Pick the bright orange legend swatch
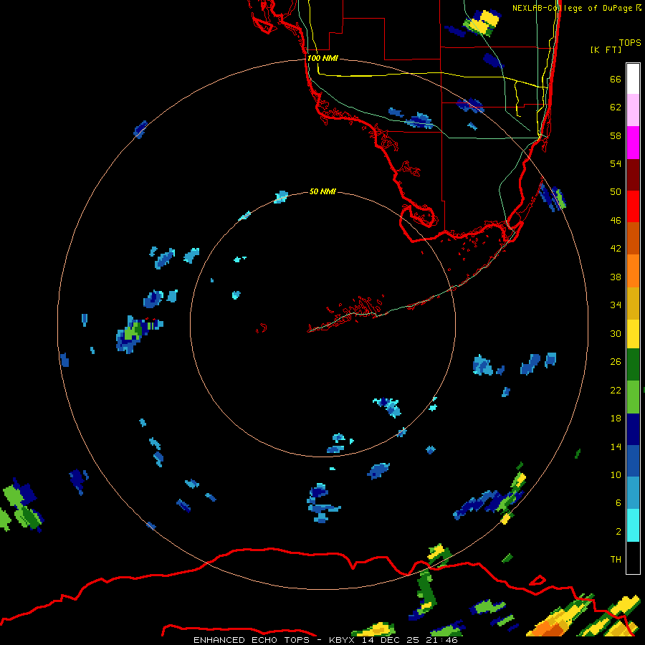 tap(633, 270)
